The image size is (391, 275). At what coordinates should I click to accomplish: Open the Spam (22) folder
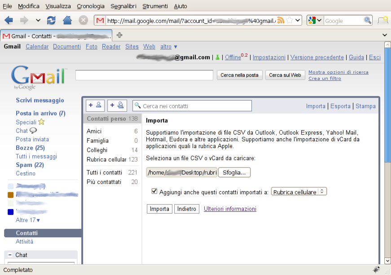[x=30, y=165]
